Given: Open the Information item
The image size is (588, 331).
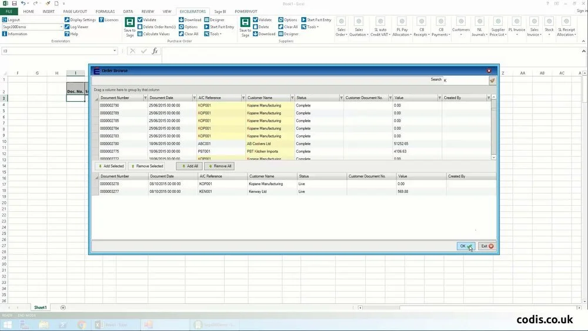Looking at the screenshot, I should click(x=15, y=34).
